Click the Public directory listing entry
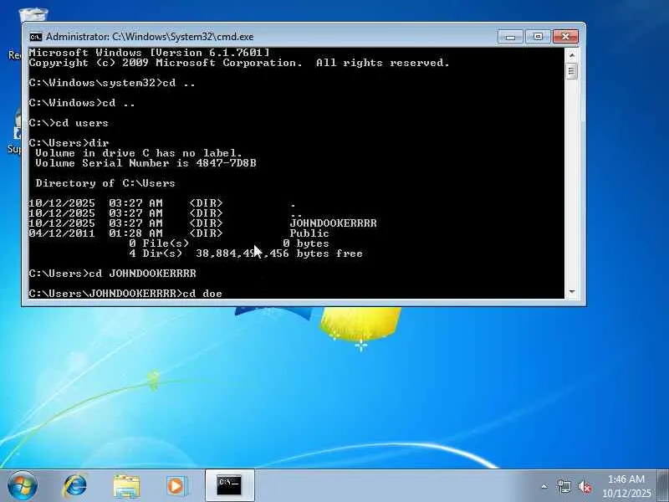The height and width of the screenshot is (502, 669). point(309,233)
